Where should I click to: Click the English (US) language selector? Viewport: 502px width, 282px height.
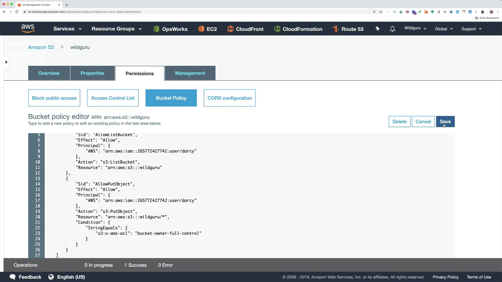tap(71, 277)
